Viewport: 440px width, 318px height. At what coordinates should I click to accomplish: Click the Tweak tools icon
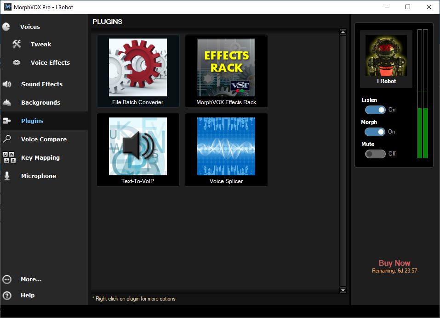coord(17,44)
